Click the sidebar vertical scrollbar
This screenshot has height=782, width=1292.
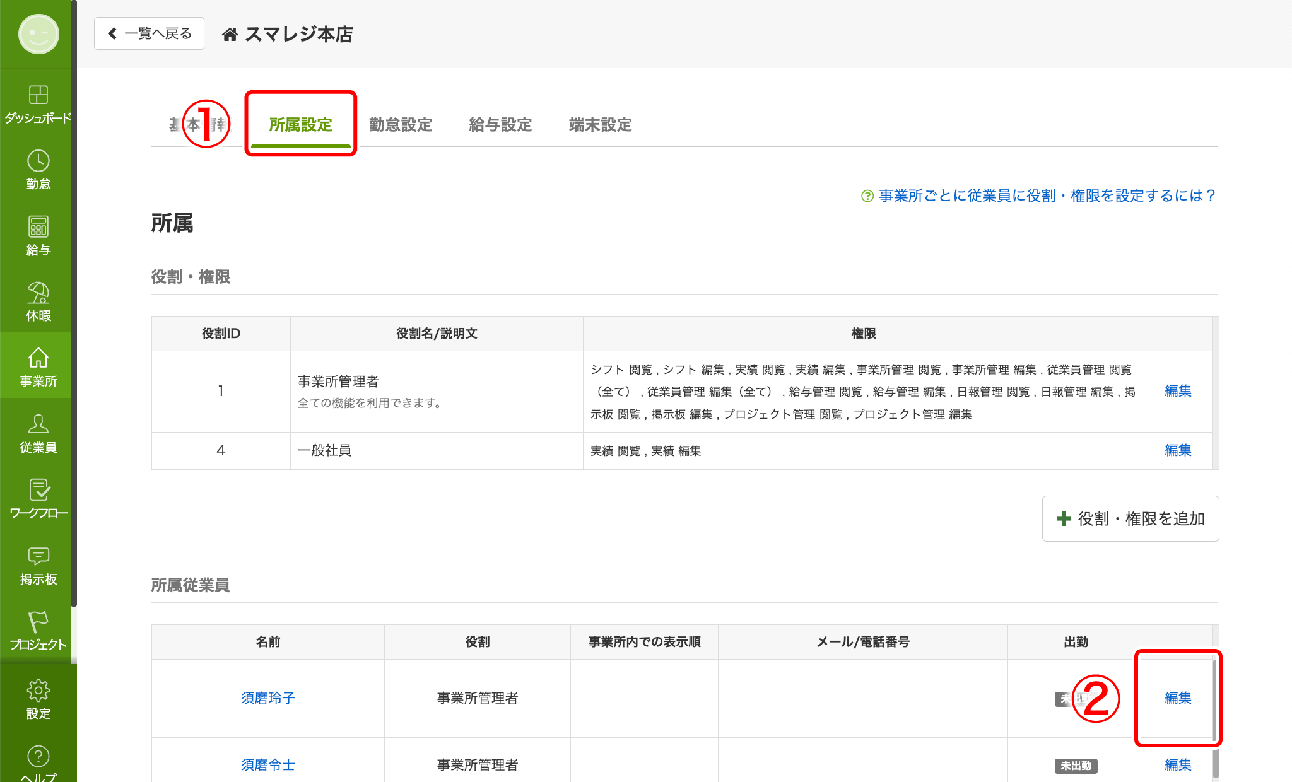tap(74, 303)
